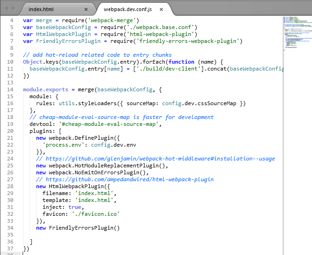The image size is (312, 255).
Task: Click the minimap code overview
Action: (298, 34)
